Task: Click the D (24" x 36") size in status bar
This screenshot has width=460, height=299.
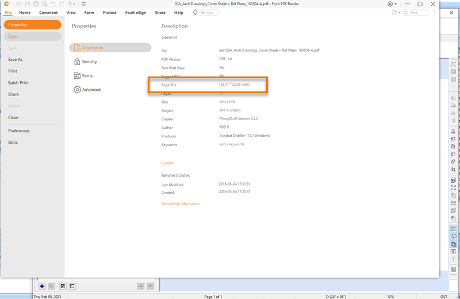Action: pyautogui.click(x=336, y=297)
